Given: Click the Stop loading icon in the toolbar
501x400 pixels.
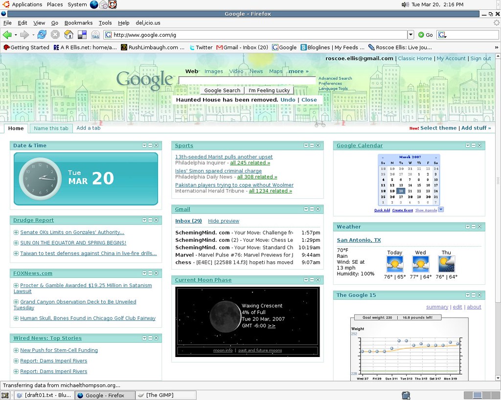Looking at the screenshot, I should [54, 35].
